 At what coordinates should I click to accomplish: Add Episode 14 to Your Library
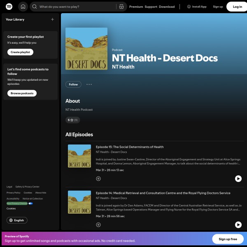pos(98,225)
